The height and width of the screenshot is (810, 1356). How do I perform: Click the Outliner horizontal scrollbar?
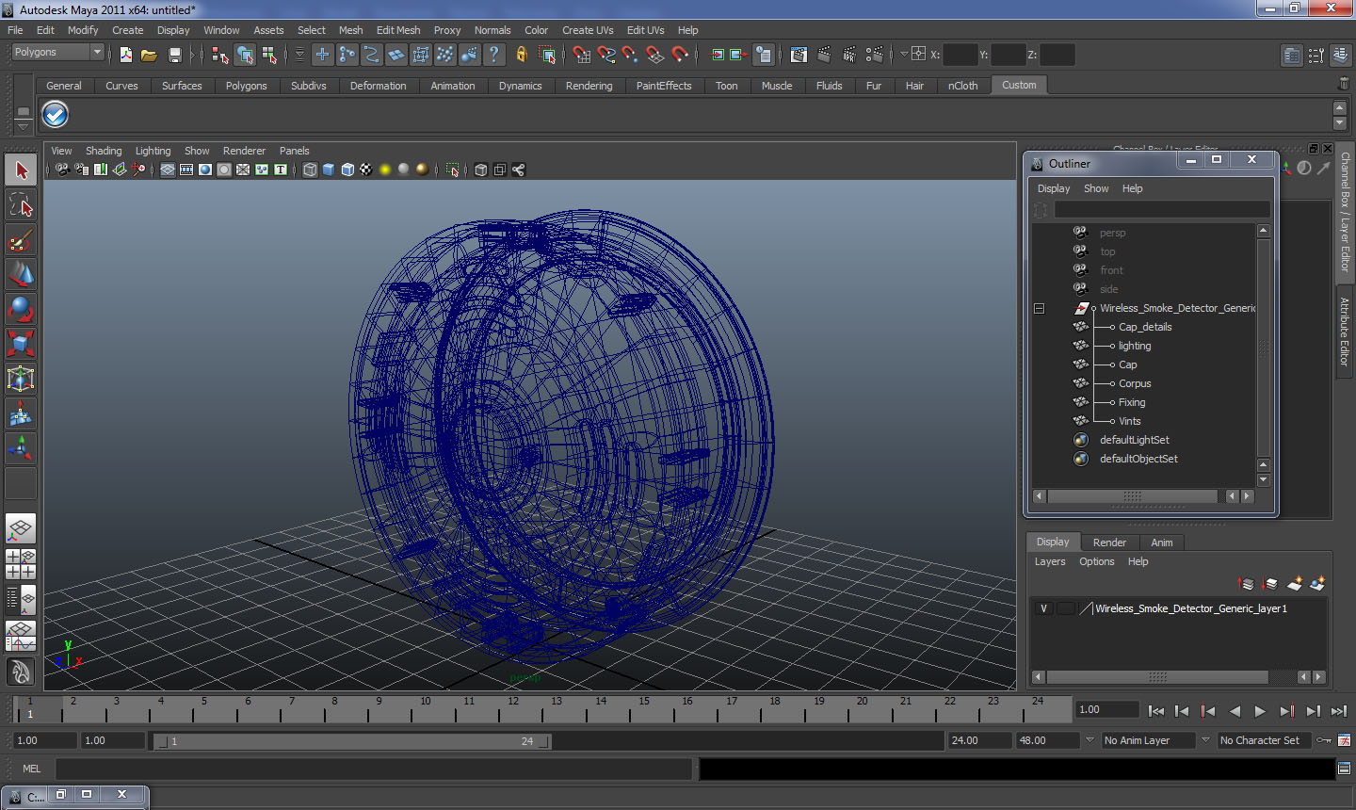tap(1132, 496)
